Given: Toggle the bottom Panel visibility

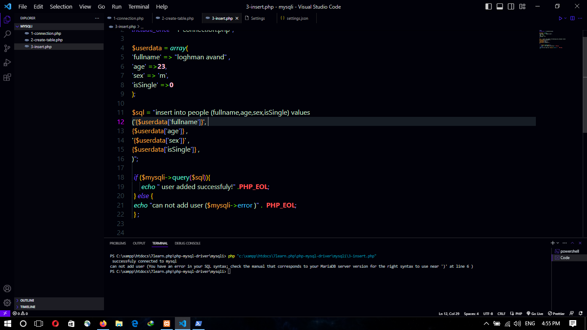Looking at the screenshot, I should pos(500,6).
